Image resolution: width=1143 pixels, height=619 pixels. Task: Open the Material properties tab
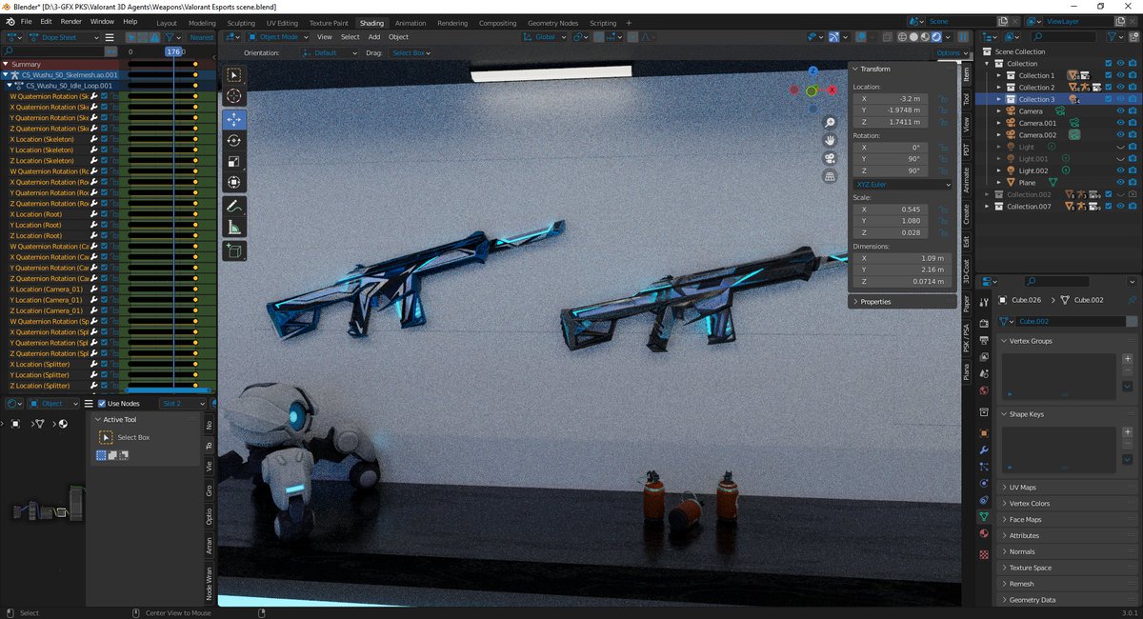[984, 533]
